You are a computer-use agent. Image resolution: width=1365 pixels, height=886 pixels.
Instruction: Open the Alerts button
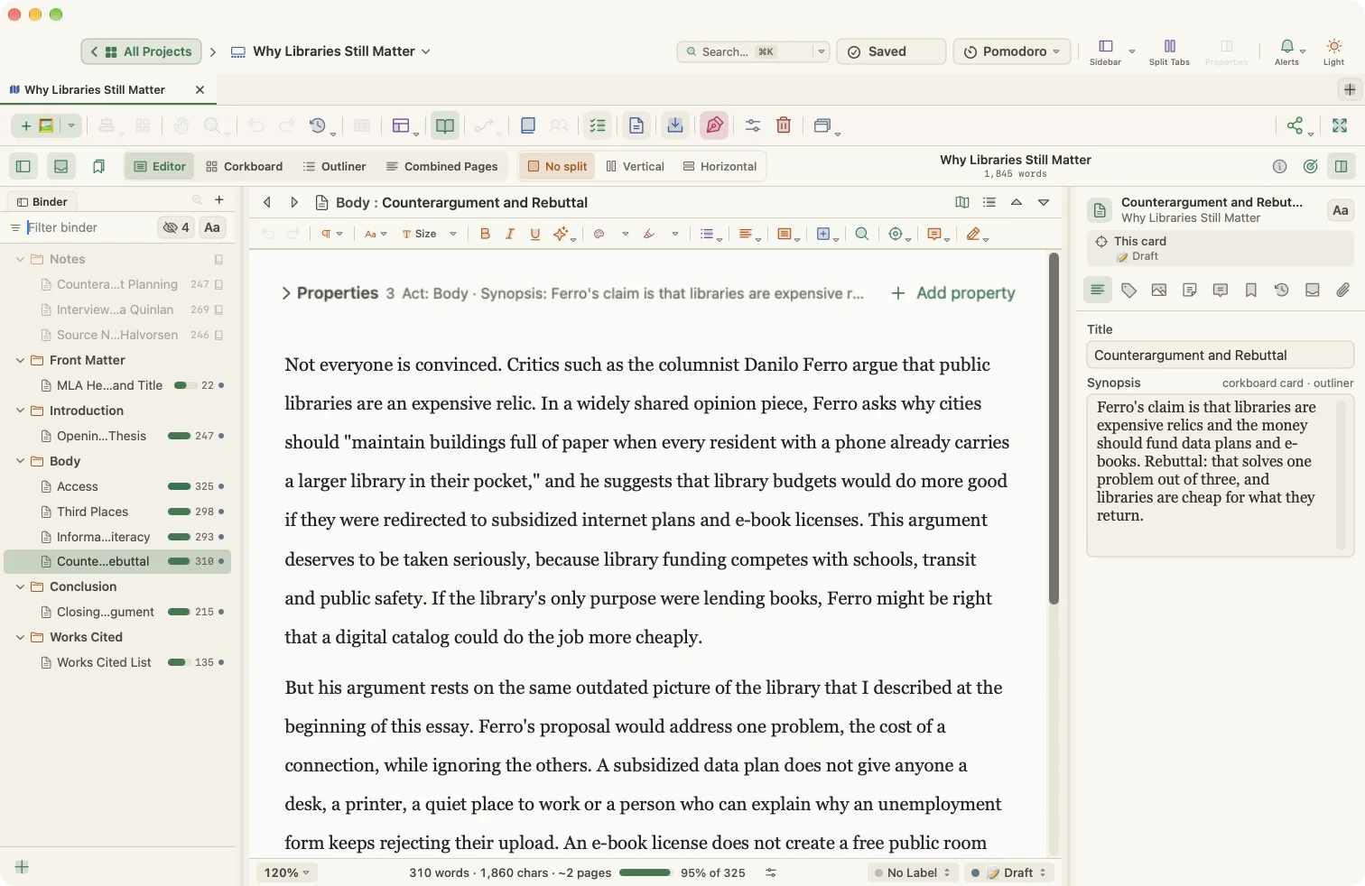1286,51
